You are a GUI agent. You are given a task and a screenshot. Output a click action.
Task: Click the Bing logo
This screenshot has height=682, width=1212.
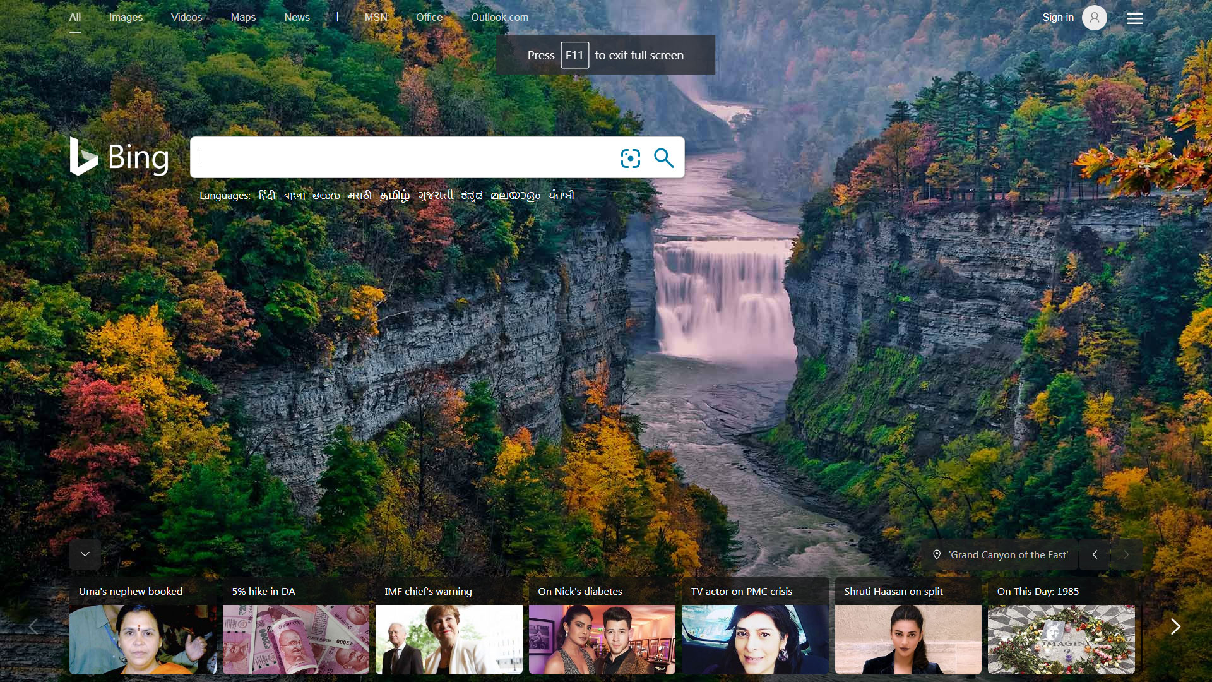pyautogui.click(x=119, y=157)
